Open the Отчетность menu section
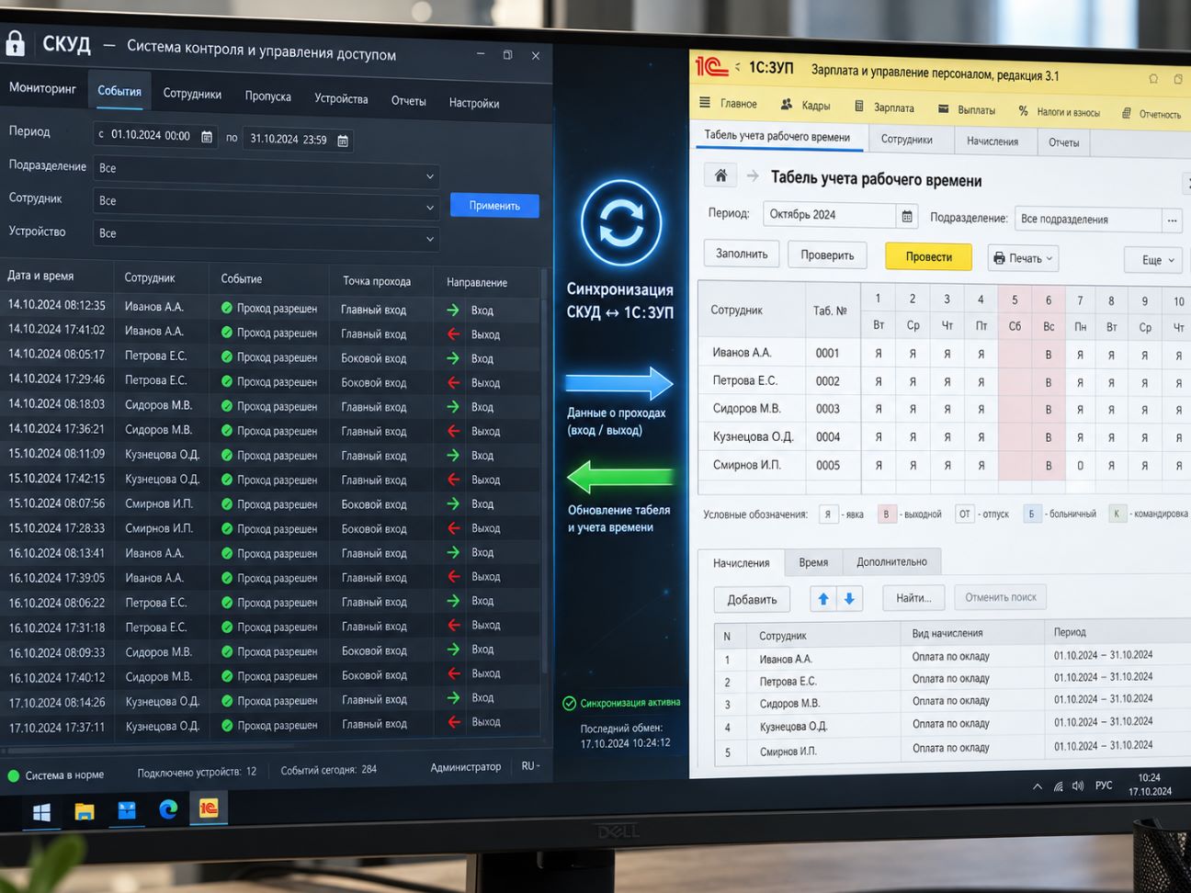Viewport: 1191px width, 893px height. [1151, 114]
